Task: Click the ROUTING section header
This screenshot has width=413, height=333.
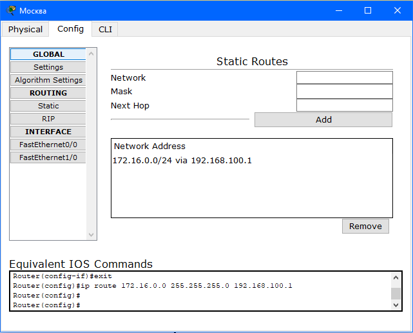Action: pyautogui.click(x=48, y=93)
